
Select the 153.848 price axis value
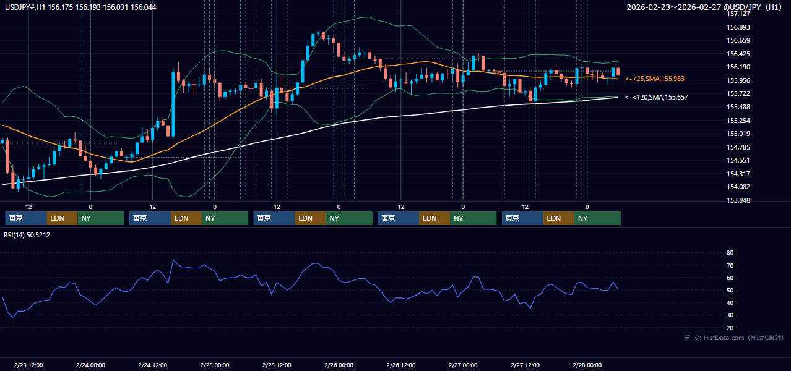click(738, 200)
